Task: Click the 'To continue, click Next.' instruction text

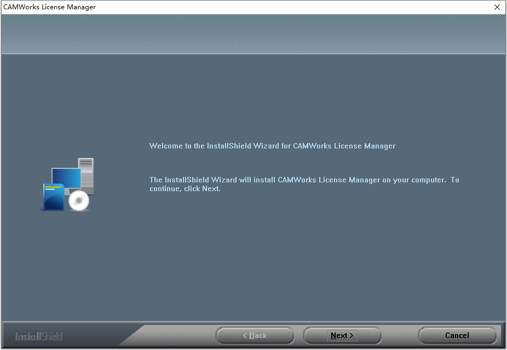Action: click(304, 184)
